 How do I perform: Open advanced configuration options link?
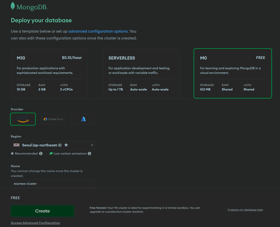click(98, 31)
